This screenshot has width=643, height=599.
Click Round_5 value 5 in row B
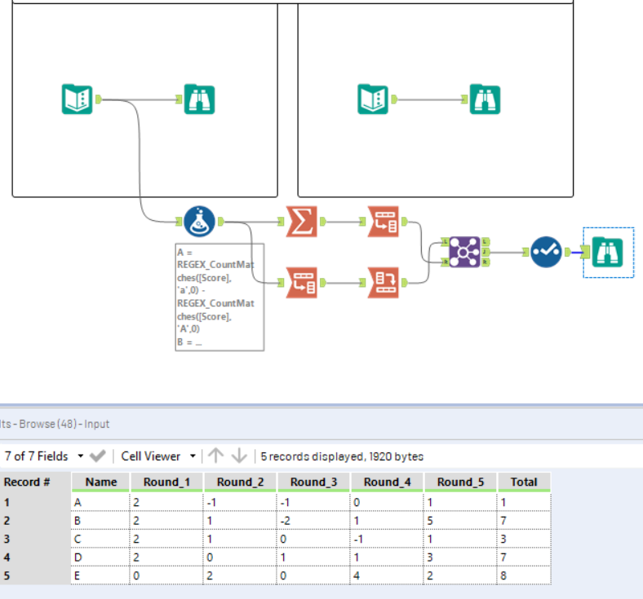(460, 521)
